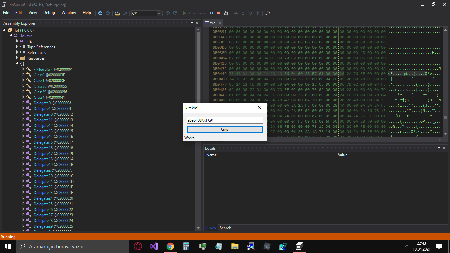Close the TT.exe document tab with its X
Viewport: 450px width, 253px height.
point(220,23)
